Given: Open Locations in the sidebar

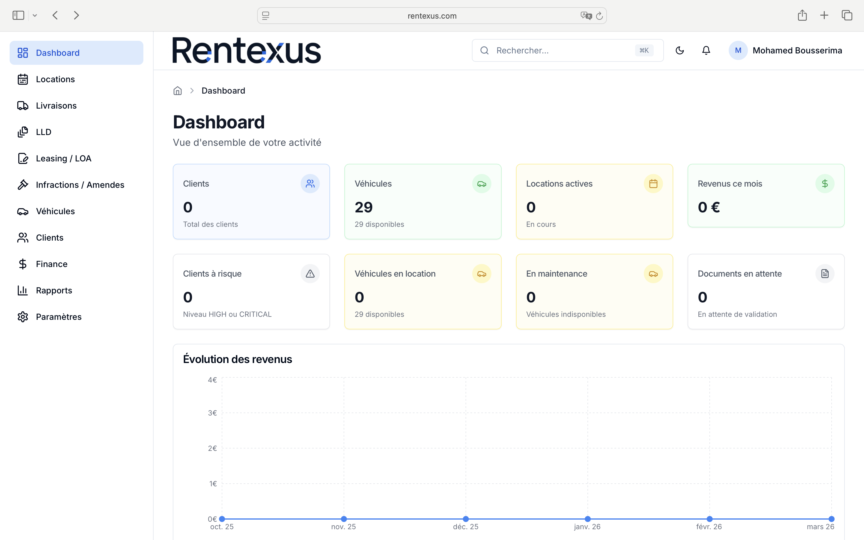Looking at the screenshot, I should 55,79.
